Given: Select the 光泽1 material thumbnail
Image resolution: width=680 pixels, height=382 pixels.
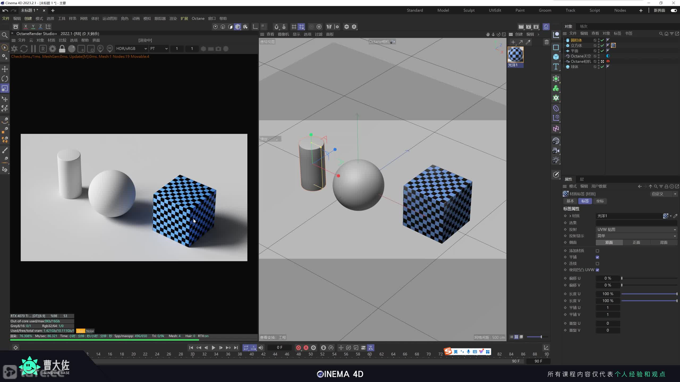Looking at the screenshot, I should [x=515, y=55].
